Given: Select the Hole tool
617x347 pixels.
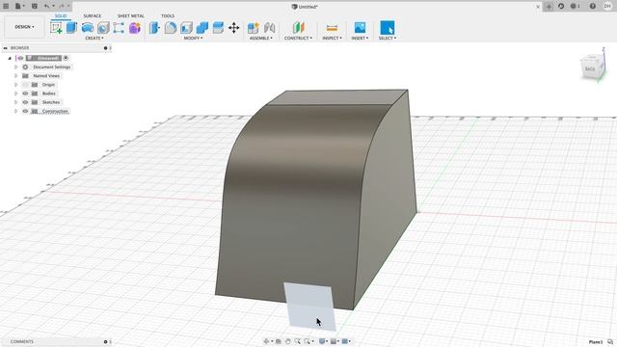Looking at the screenshot, I should pyautogui.click(x=103, y=28).
